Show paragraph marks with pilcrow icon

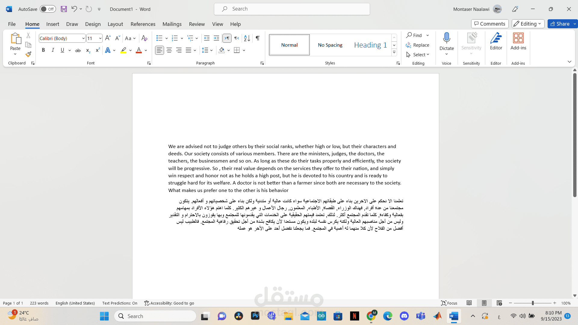[x=258, y=38]
